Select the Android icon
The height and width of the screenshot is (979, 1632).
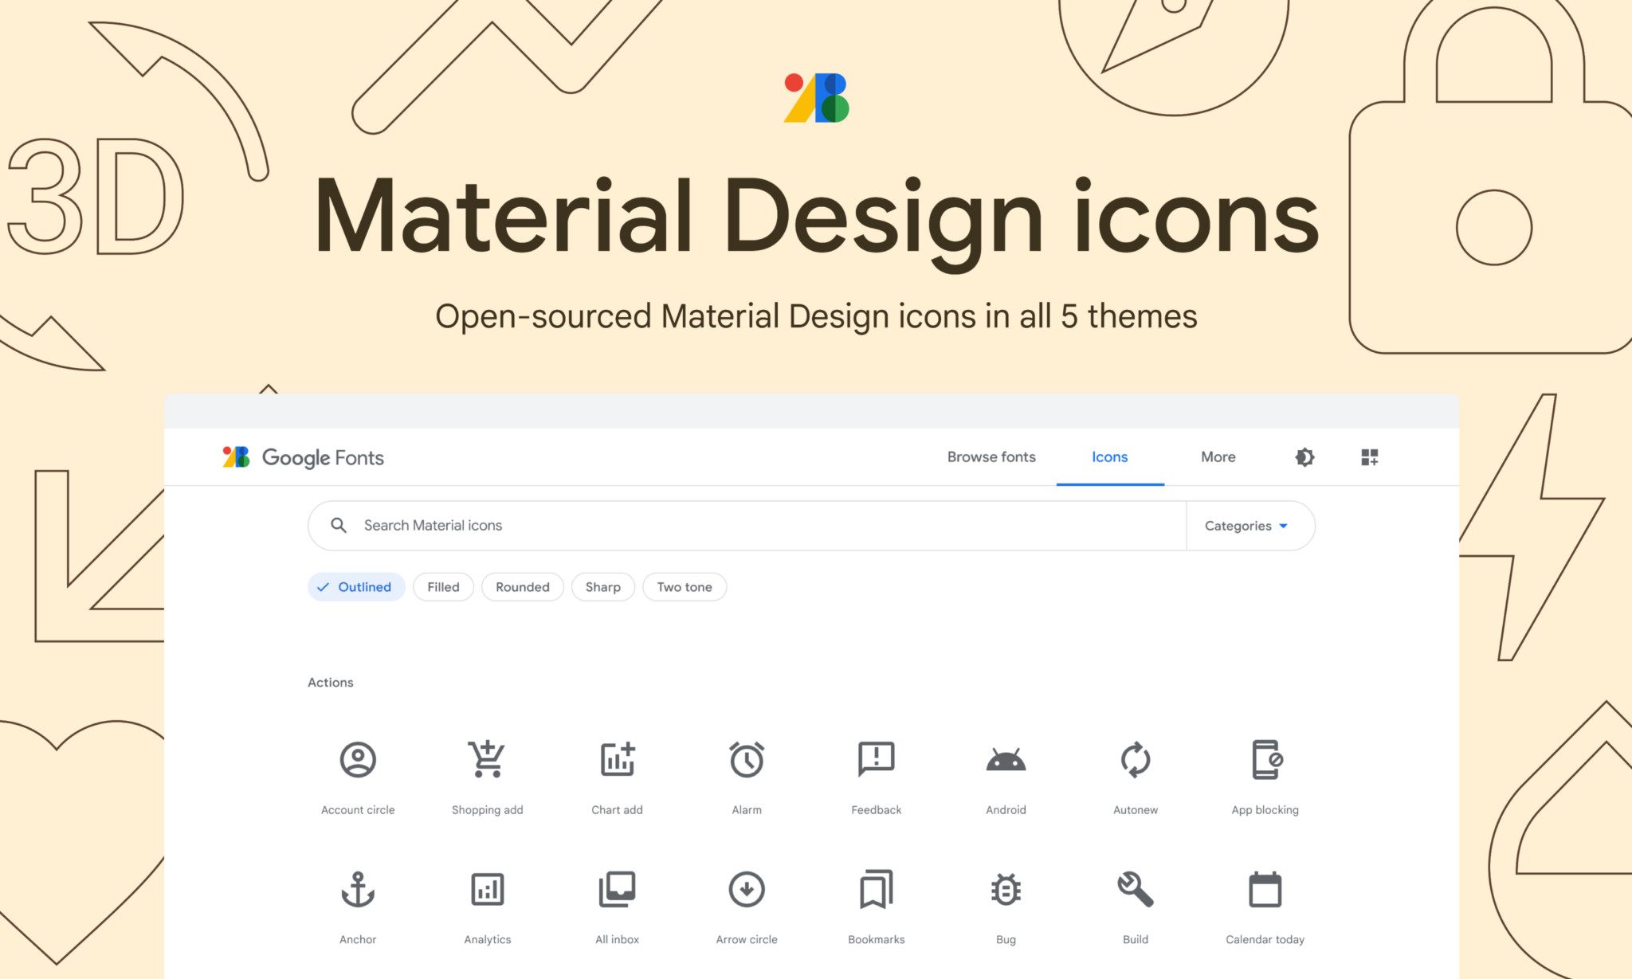point(1005,759)
